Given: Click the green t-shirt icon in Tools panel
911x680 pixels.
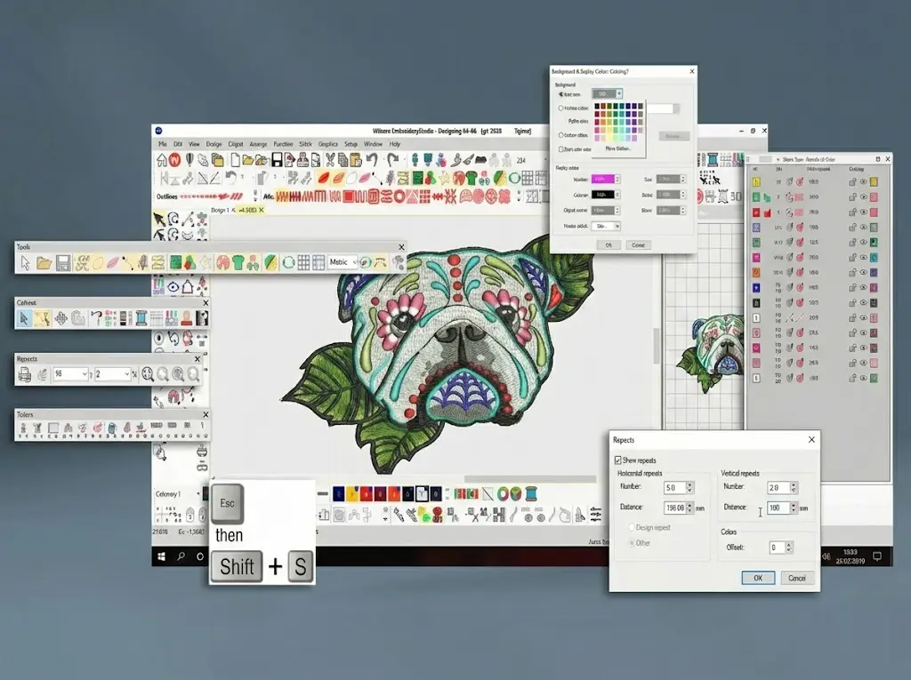Looking at the screenshot, I should tap(238, 263).
